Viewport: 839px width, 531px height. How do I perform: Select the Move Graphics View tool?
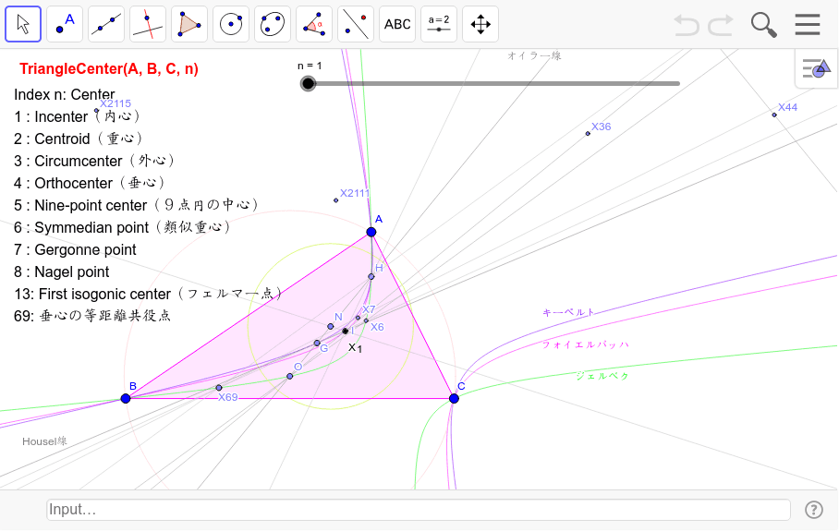click(x=480, y=24)
